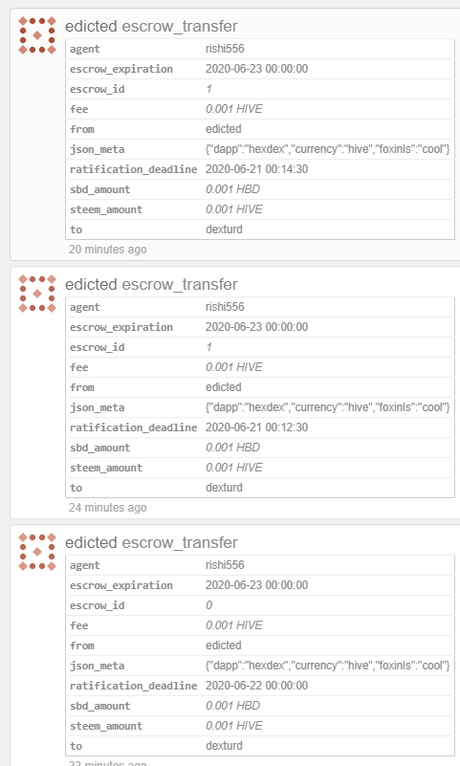460x766 pixels.
Task: Click the third edicted avatar identicon
Action: 37,552
